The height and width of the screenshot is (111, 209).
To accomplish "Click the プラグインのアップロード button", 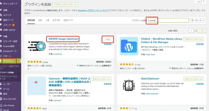I will tap(65, 4).
